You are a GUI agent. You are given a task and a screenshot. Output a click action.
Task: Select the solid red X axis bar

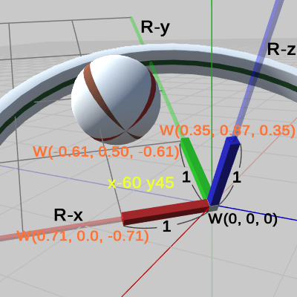[x=166, y=212]
